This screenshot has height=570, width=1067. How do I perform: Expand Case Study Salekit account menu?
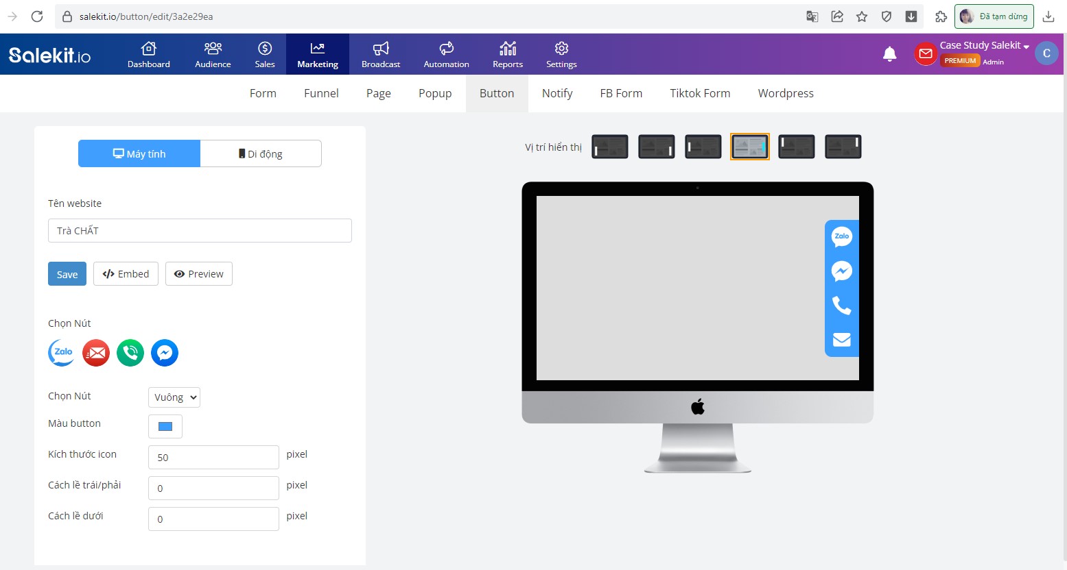pos(984,45)
